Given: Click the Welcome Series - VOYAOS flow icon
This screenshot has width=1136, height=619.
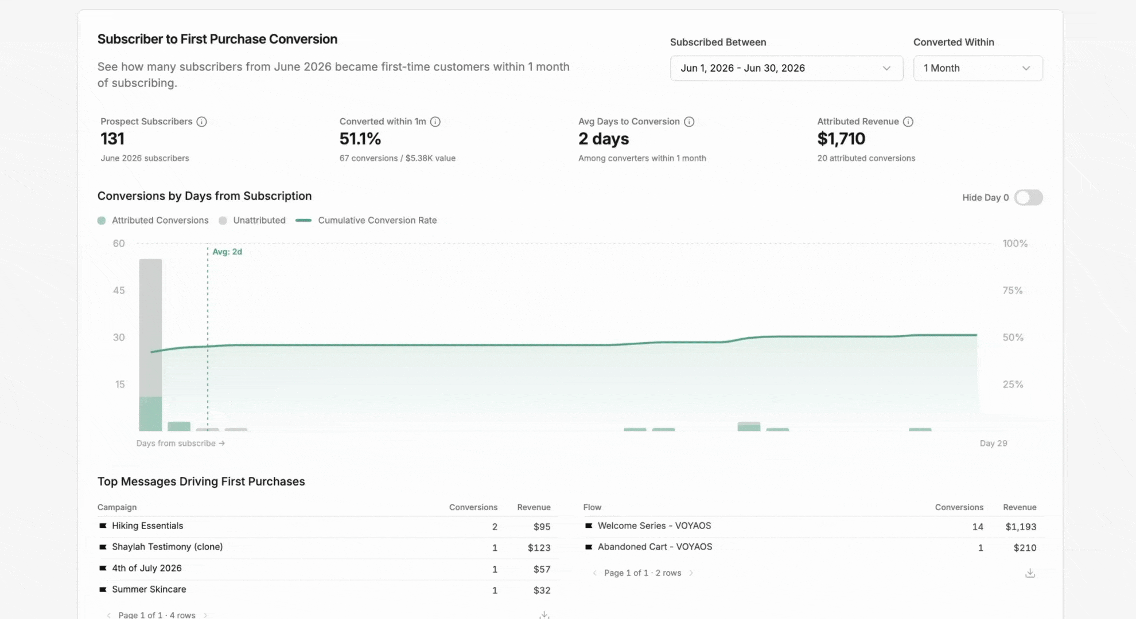Looking at the screenshot, I should tap(589, 526).
